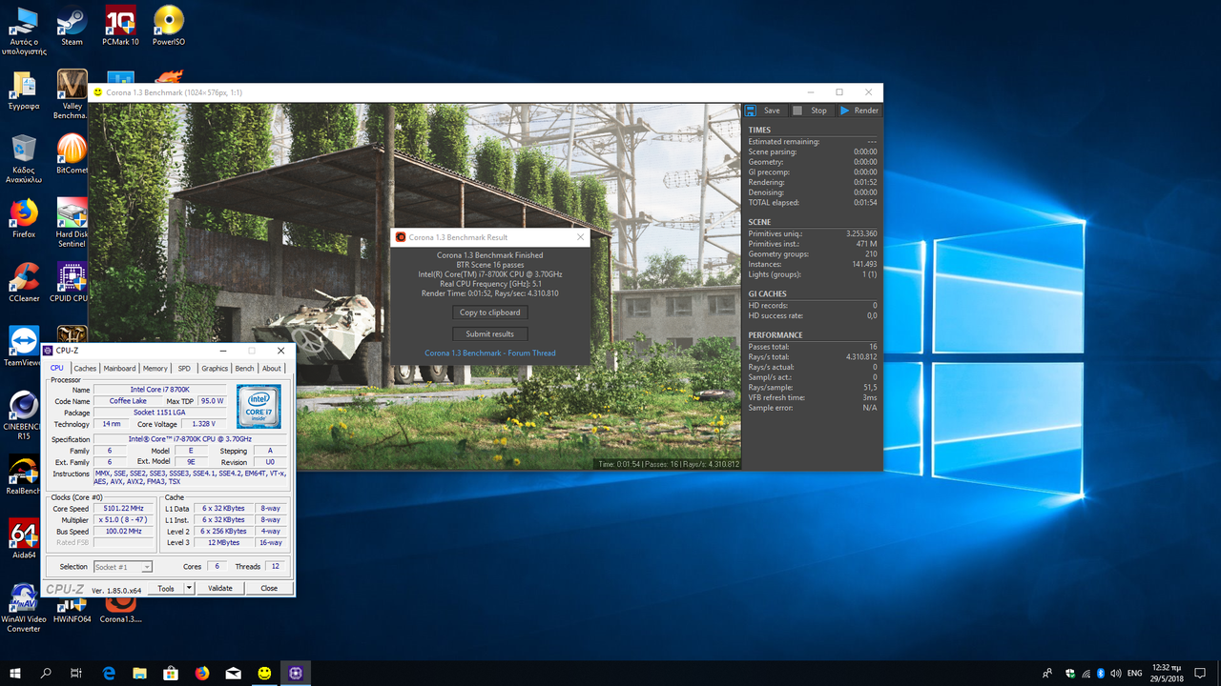Open the volume control tray icon
Image resolution: width=1221 pixels, height=686 pixels.
tap(1114, 674)
